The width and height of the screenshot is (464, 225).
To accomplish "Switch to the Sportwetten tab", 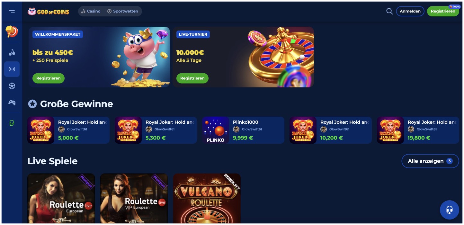I will point(123,11).
